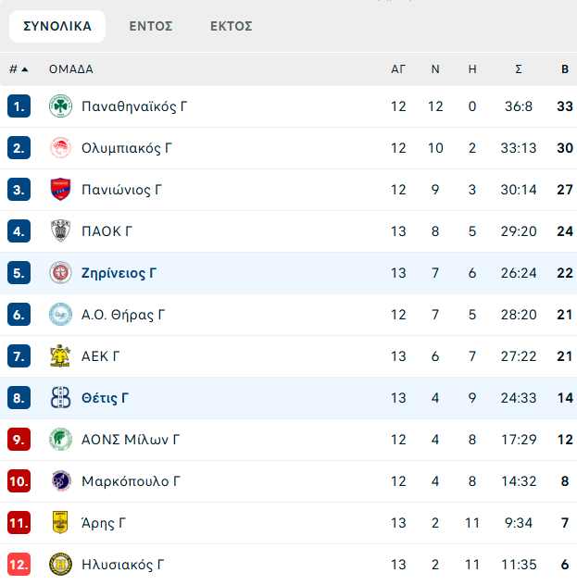577x585 pixels.
Task: Switch to the ΕΚΤΟΣ tab
Action: [x=232, y=26]
